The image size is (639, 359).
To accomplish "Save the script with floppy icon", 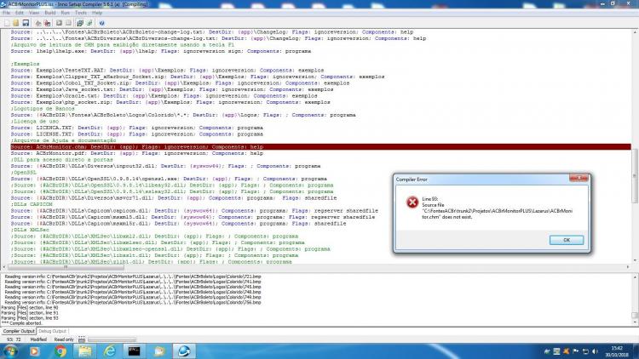I will click(26, 23).
